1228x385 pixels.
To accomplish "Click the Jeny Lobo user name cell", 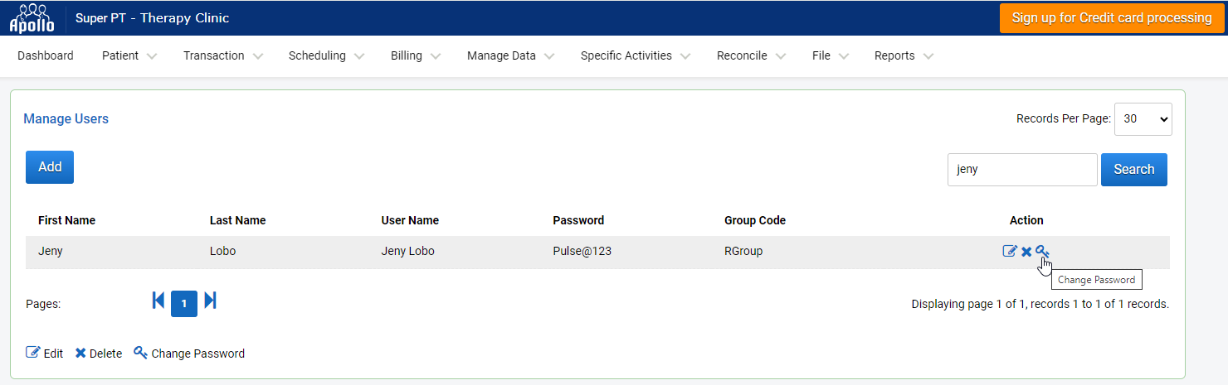I will 408,251.
